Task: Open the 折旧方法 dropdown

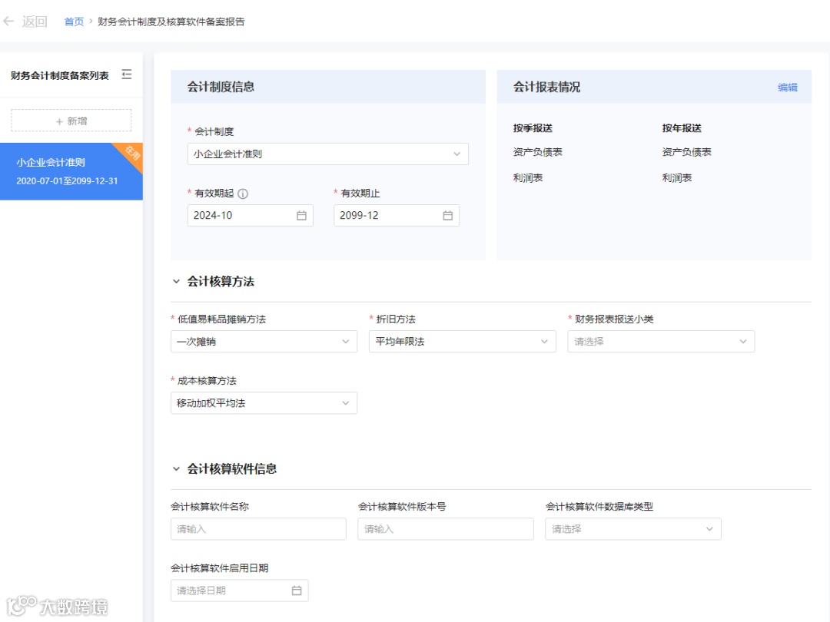Action: (x=462, y=342)
